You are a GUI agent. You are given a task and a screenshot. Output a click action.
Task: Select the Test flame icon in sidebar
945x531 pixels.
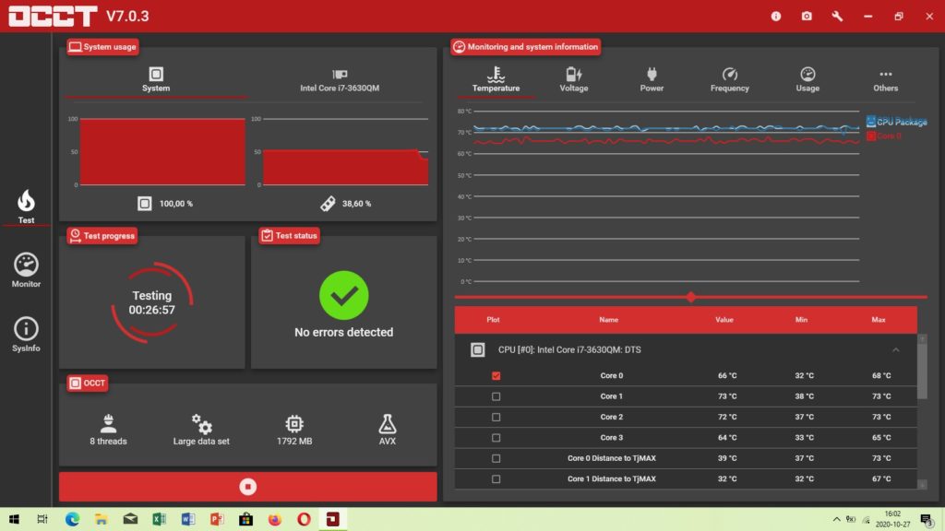pyautogui.click(x=26, y=206)
